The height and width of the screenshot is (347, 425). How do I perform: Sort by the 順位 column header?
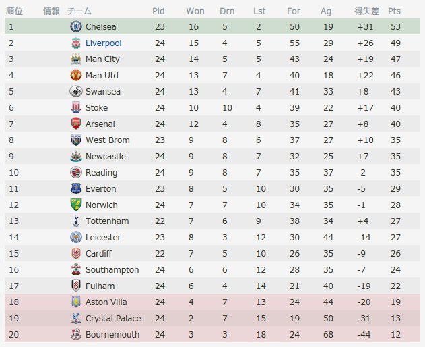pos(14,11)
